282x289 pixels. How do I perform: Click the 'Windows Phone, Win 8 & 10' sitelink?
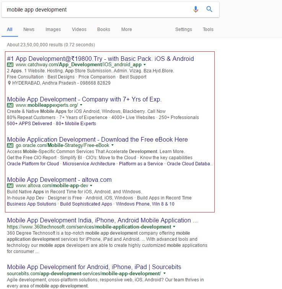tap(145, 204)
